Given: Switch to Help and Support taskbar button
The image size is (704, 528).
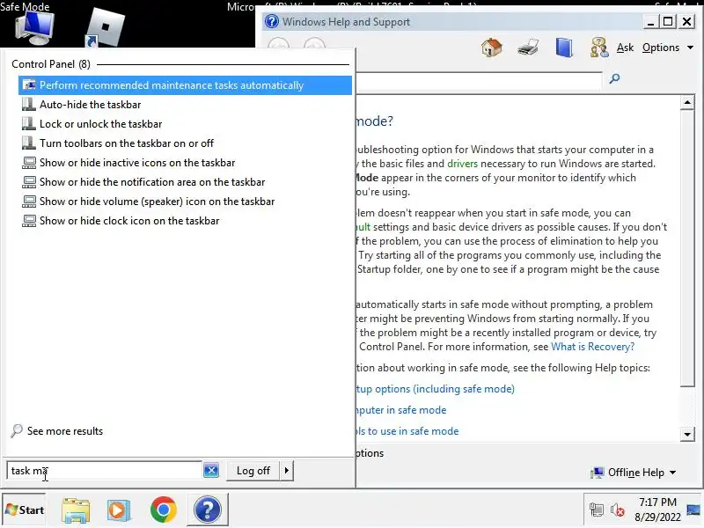Looking at the screenshot, I should [x=208, y=510].
